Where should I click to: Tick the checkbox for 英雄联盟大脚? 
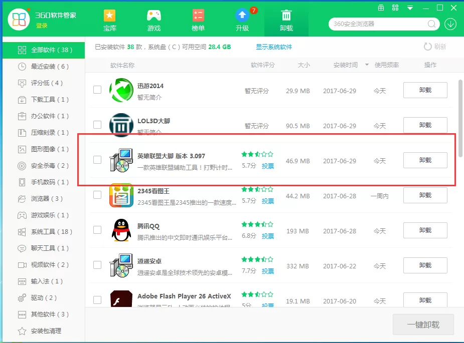pyautogui.click(x=97, y=160)
